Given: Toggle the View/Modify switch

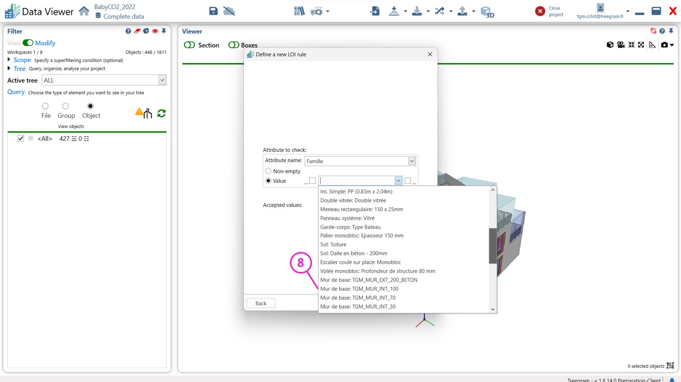Looking at the screenshot, I should [28, 43].
